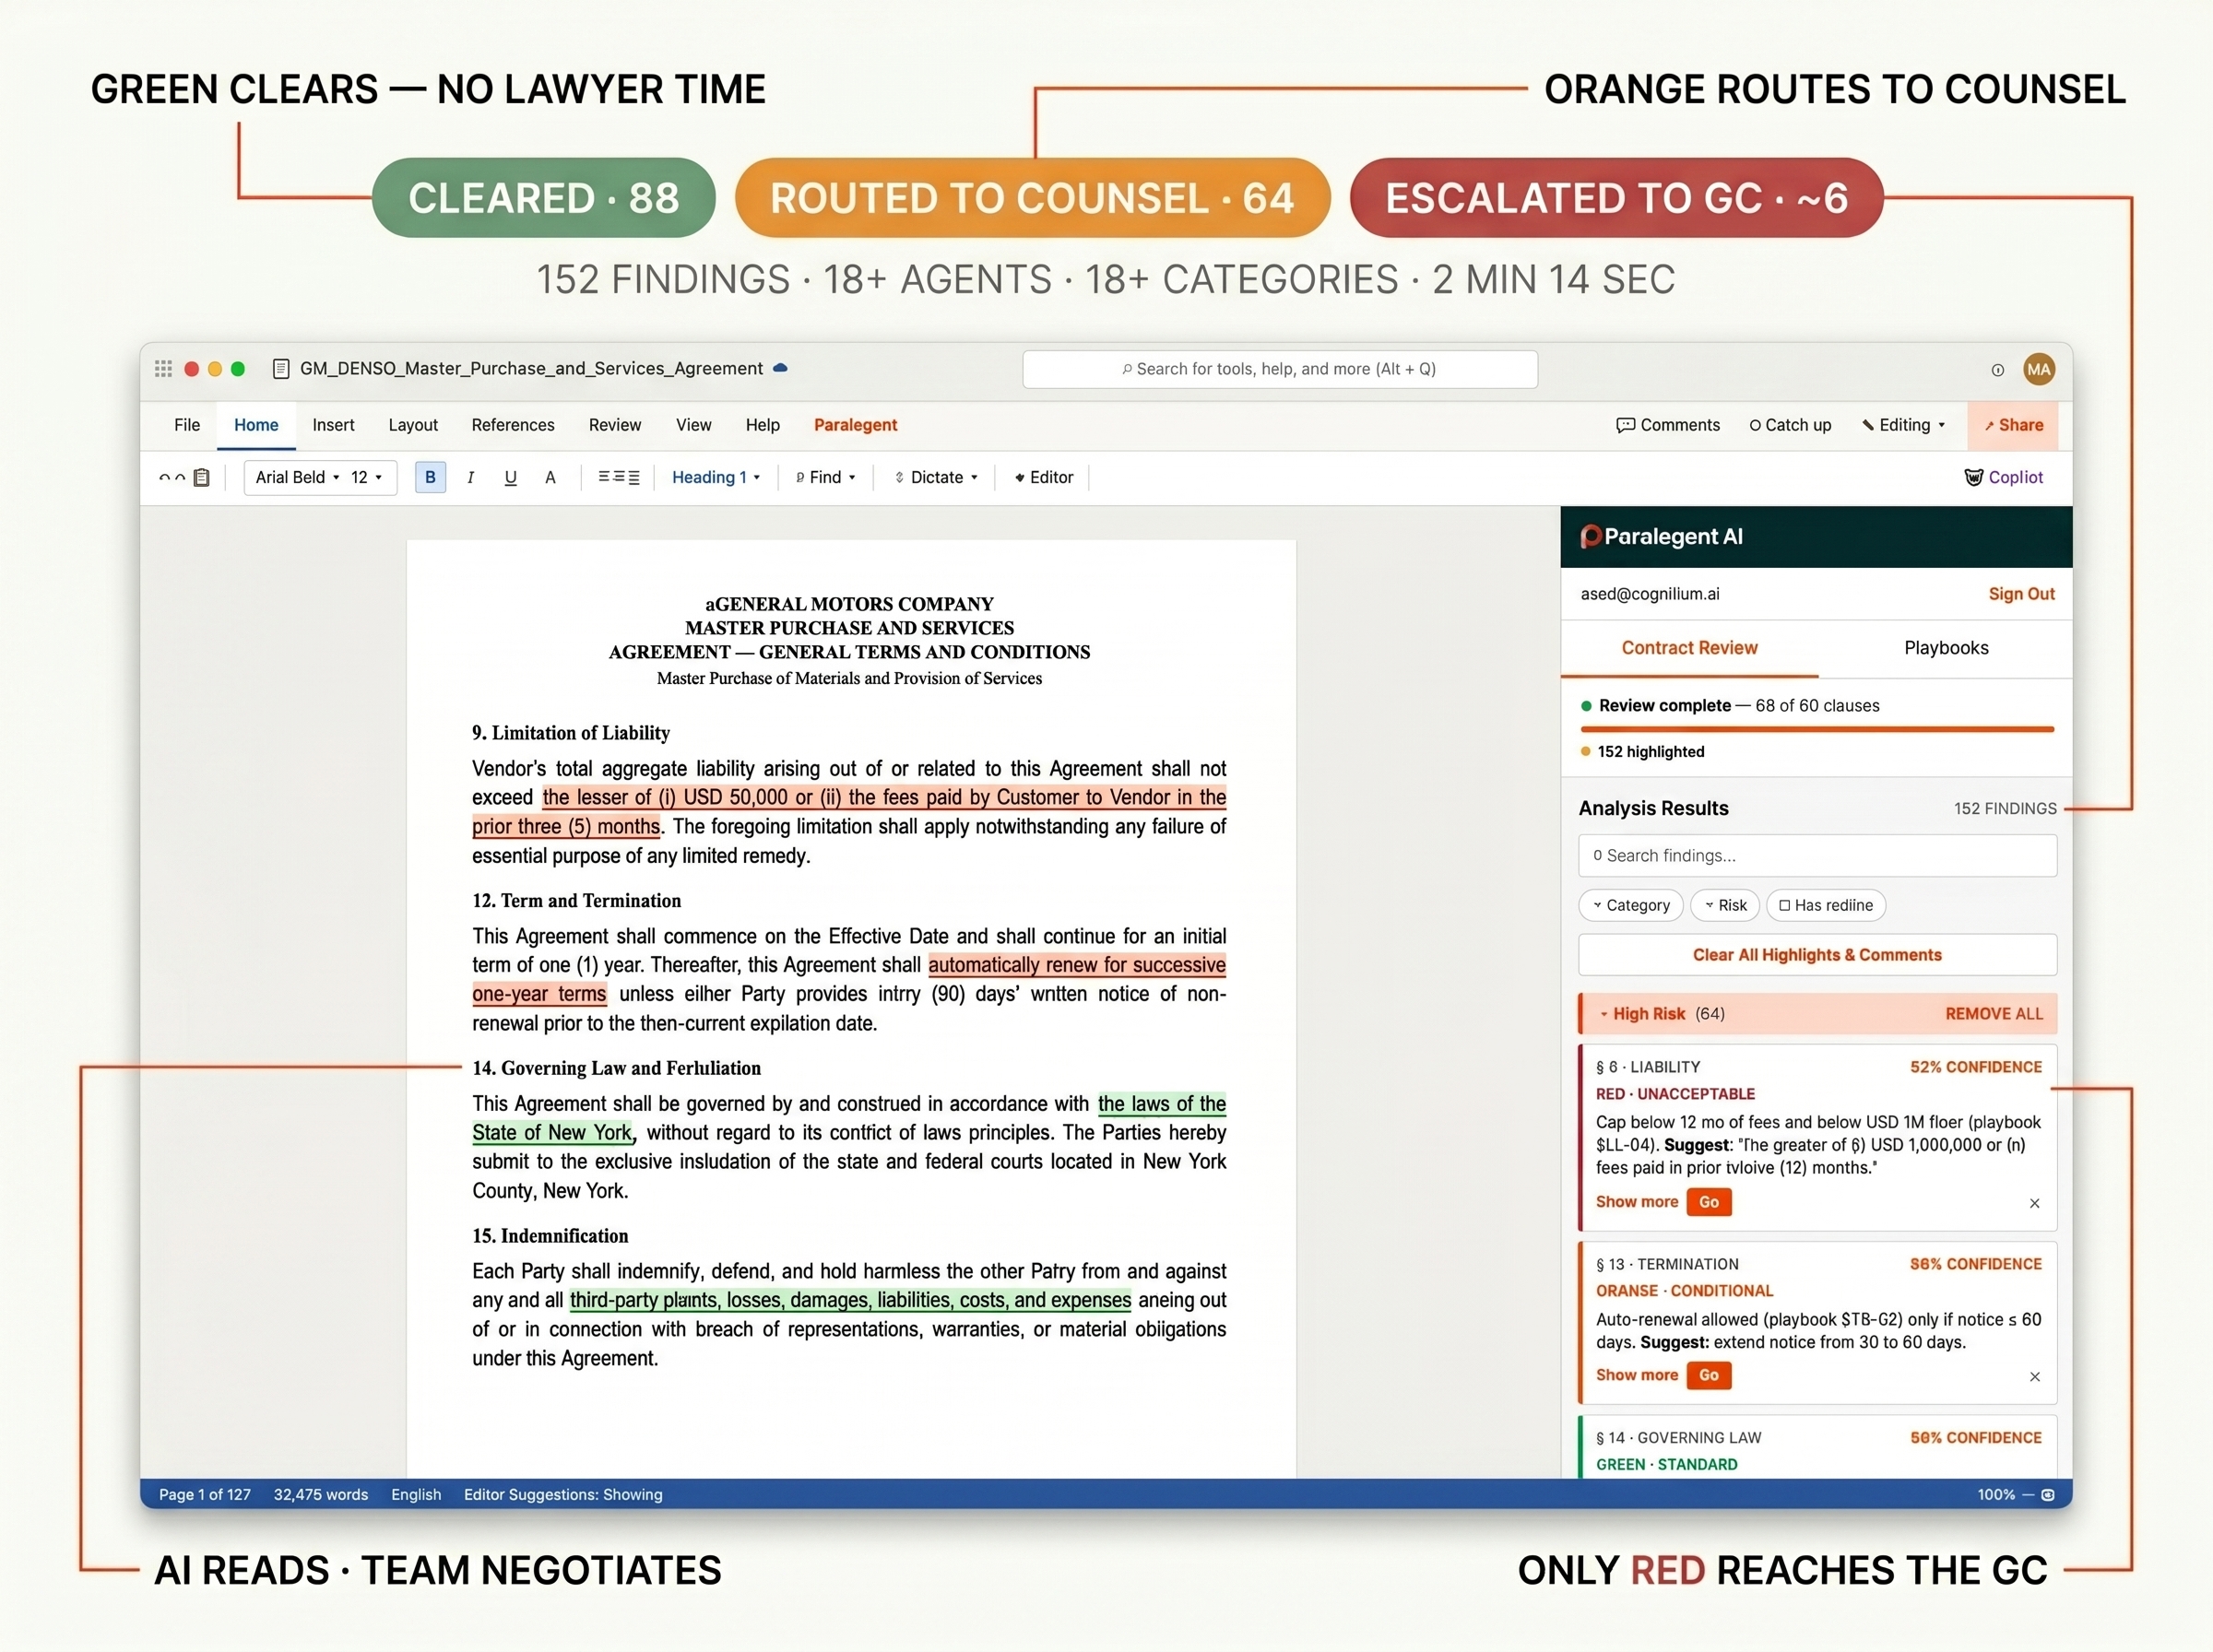Click '32,475 words' in status bar
2213x1652 pixels.
point(321,1494)
